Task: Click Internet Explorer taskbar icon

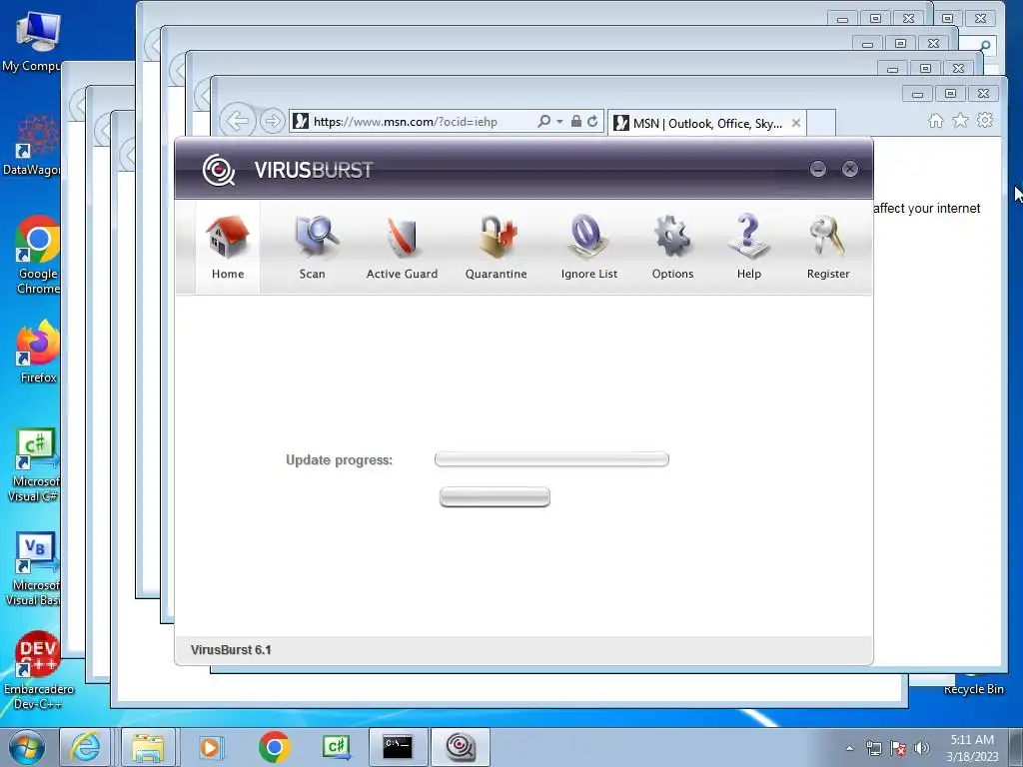Action: pyautogui.click(x=86, y=747)
